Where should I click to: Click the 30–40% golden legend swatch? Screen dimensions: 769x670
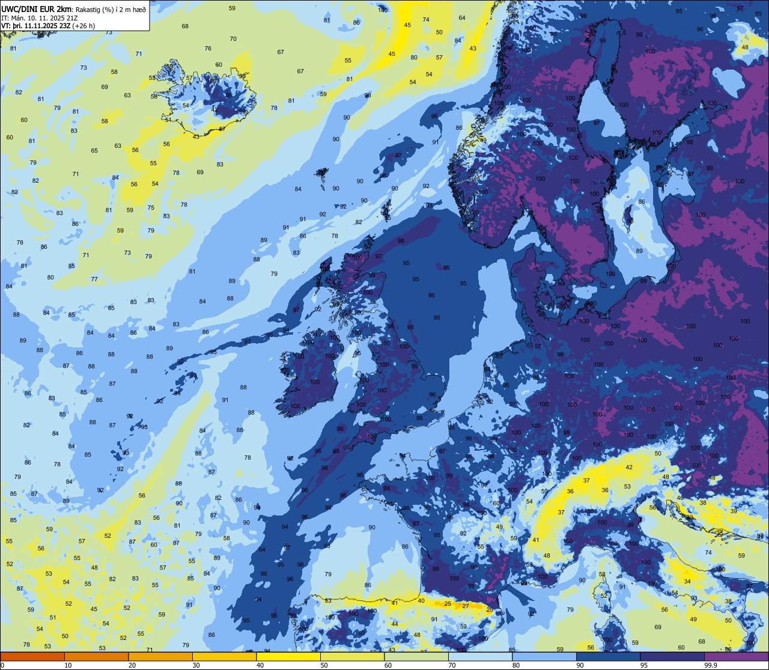click(x=224, y=657)
